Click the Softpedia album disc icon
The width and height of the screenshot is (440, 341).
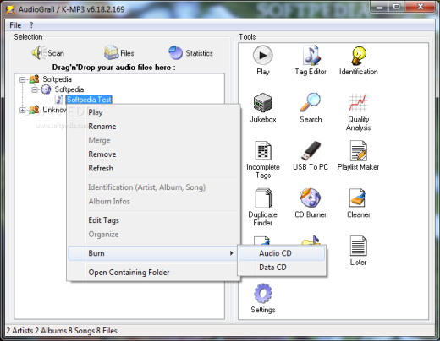46,89
